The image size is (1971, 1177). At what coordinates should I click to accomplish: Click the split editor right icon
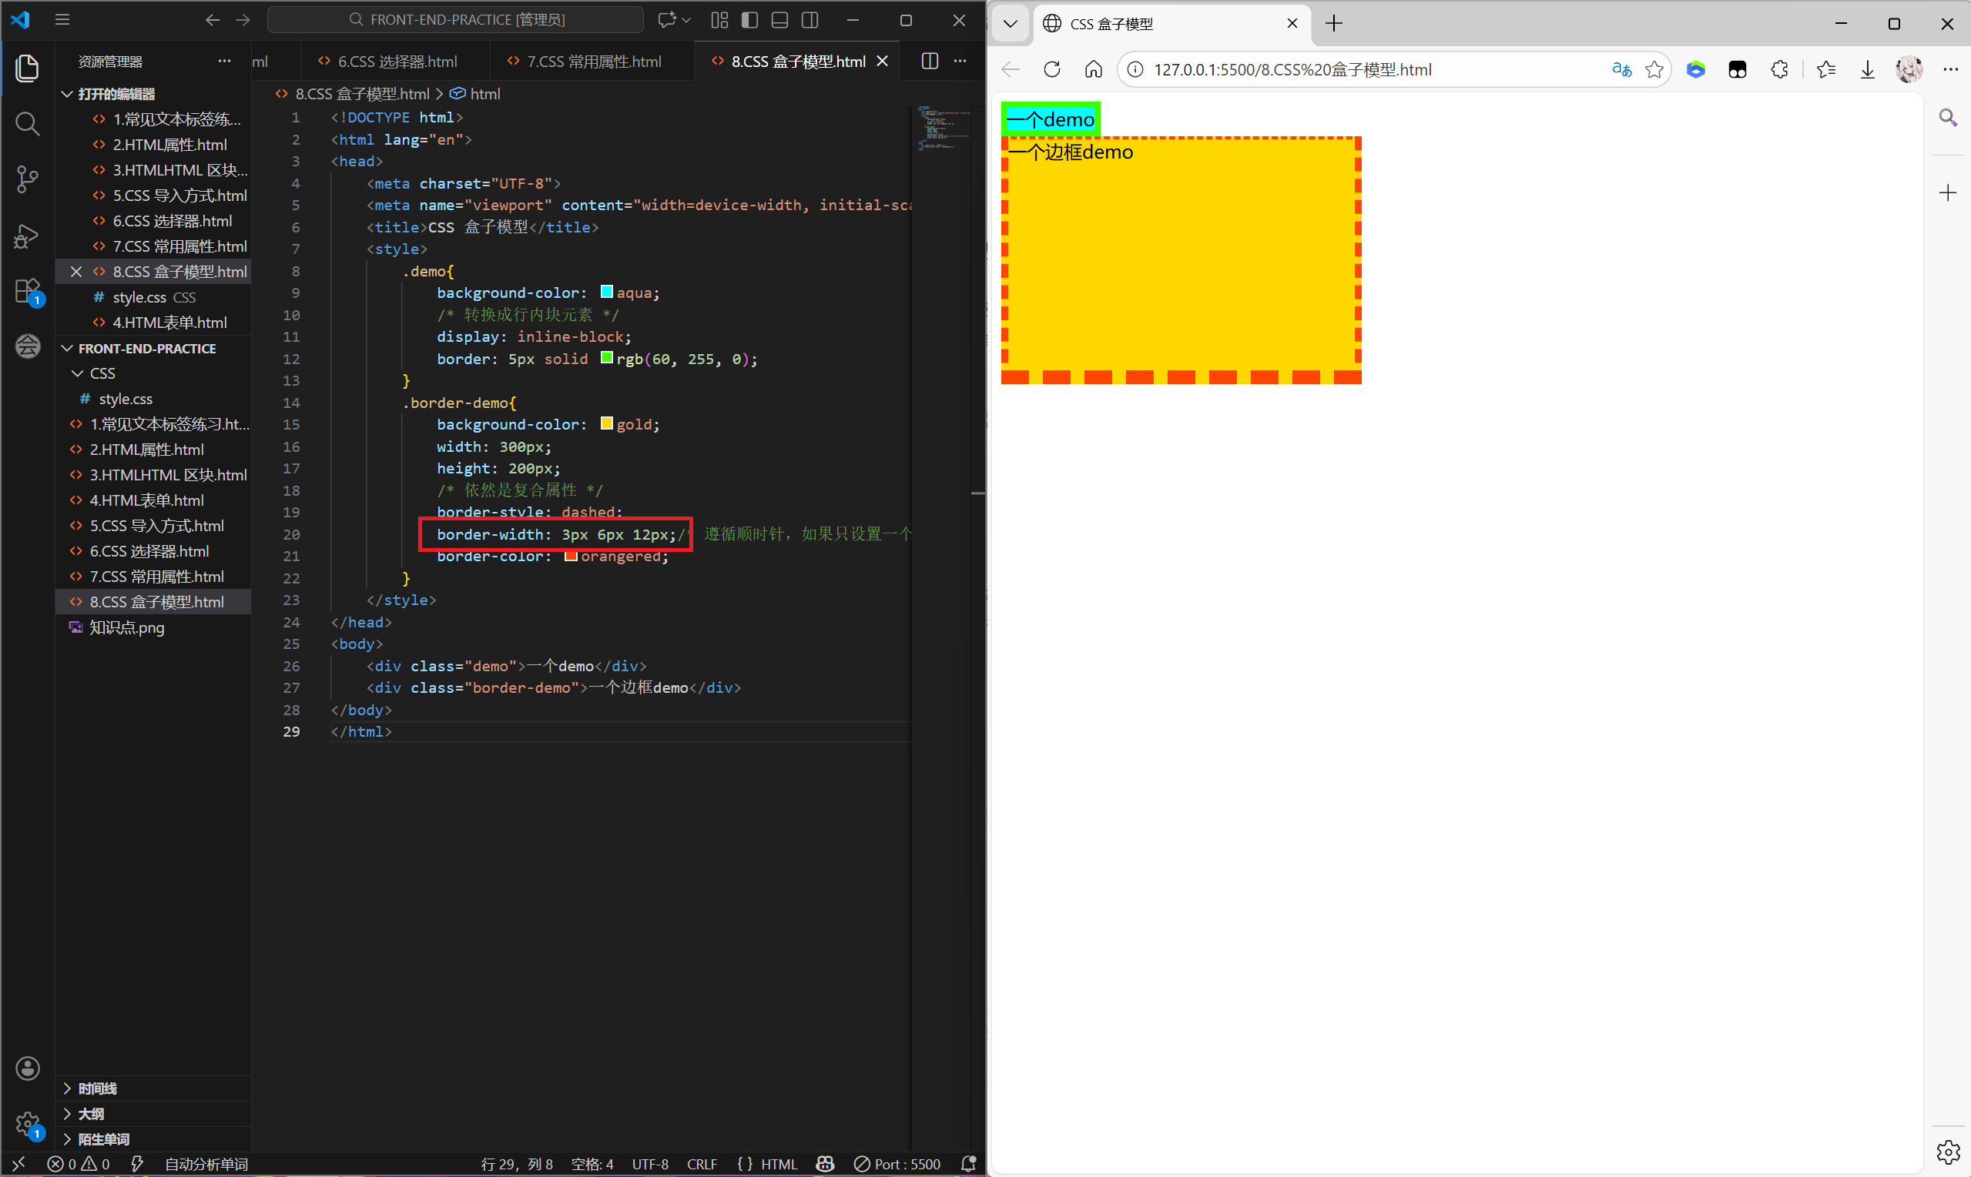point(929,61)
